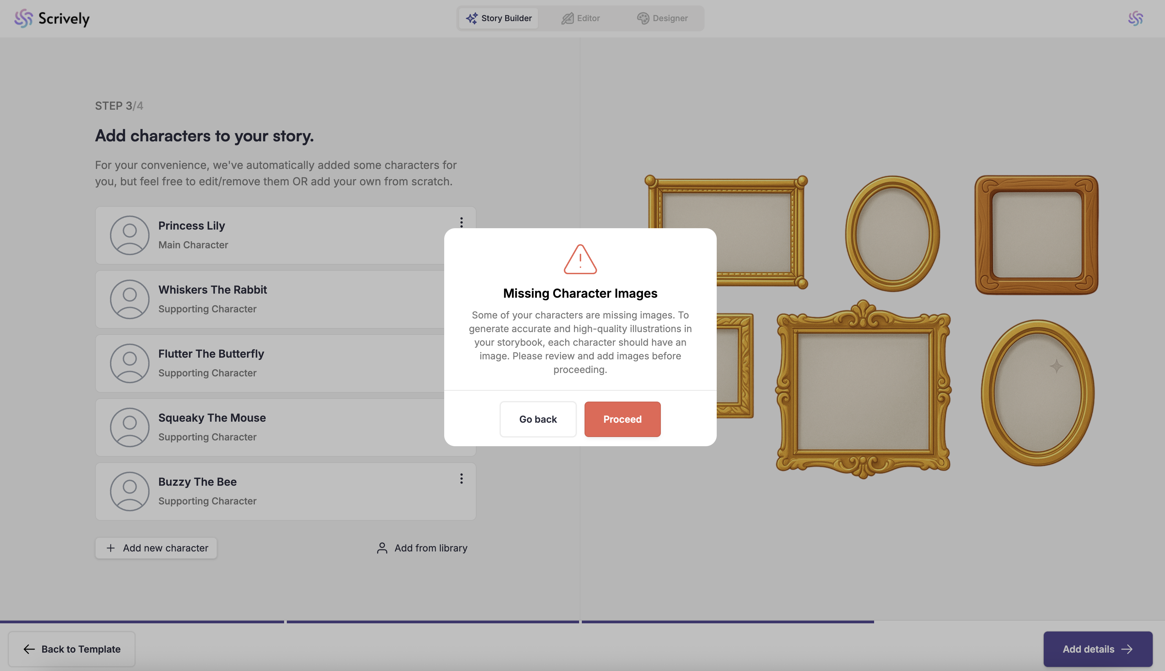Click Princess Lily's avatar placeholder icon
Image resolution: width=1165 pixels, height=671 pixels.
click(x=129, y=235)
